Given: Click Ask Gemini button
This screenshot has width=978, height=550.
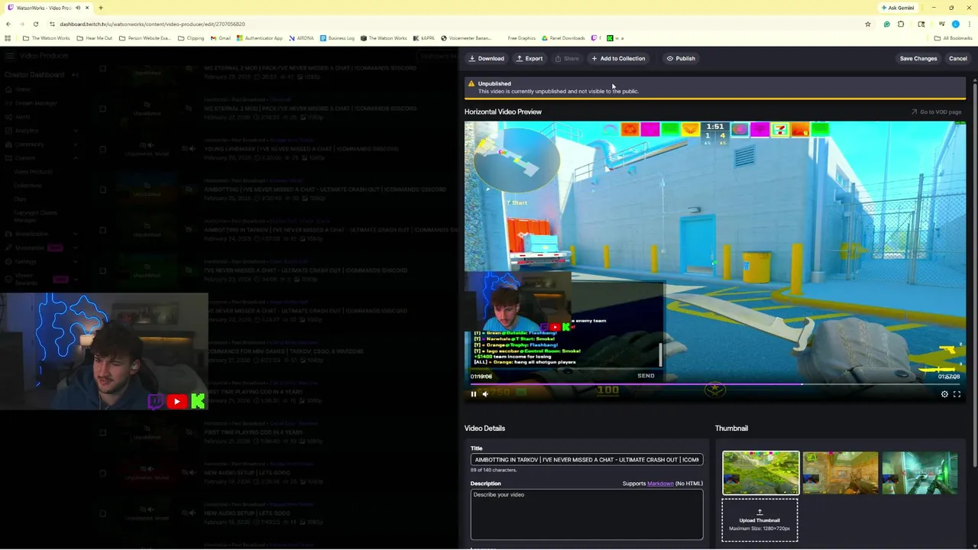Looking at the screenshot, I should (898, 8).
